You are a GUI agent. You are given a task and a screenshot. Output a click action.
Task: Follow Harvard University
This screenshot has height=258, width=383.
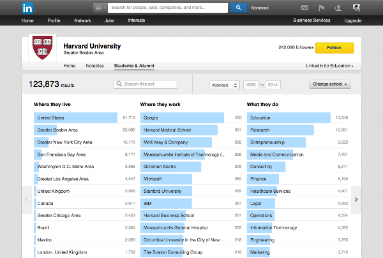[x=334, y=48]
